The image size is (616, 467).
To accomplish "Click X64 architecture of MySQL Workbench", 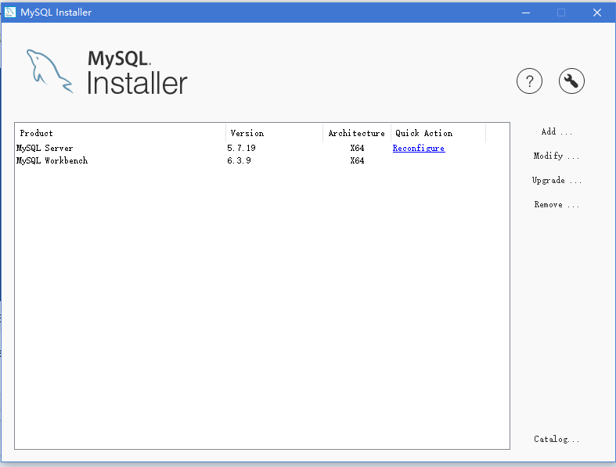I will tap(357, 160).
